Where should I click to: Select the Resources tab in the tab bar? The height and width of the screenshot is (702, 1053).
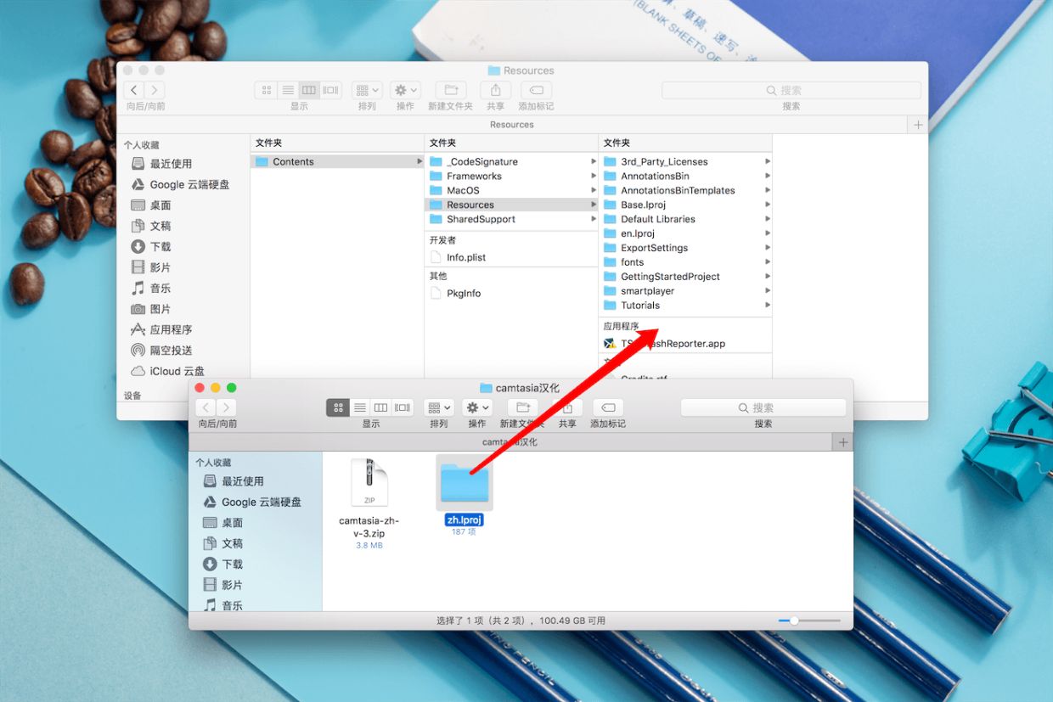512,125
